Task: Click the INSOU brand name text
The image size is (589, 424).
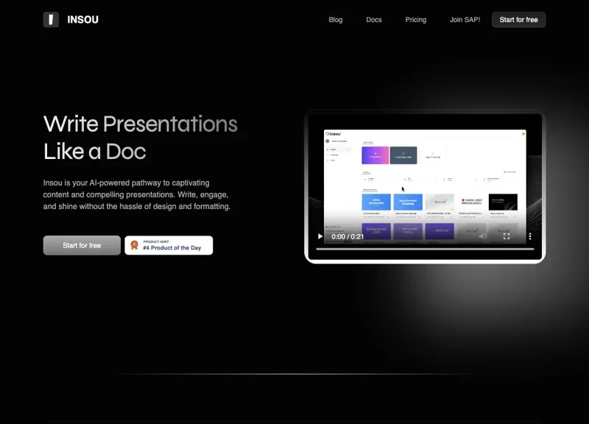Action: pos(82,20)
